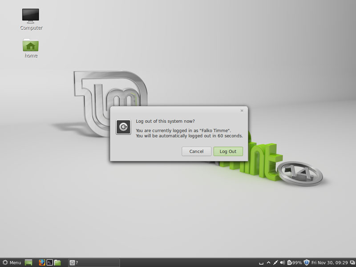Close the log out dialog with X

pyautogui.click(x=242, y=110)
